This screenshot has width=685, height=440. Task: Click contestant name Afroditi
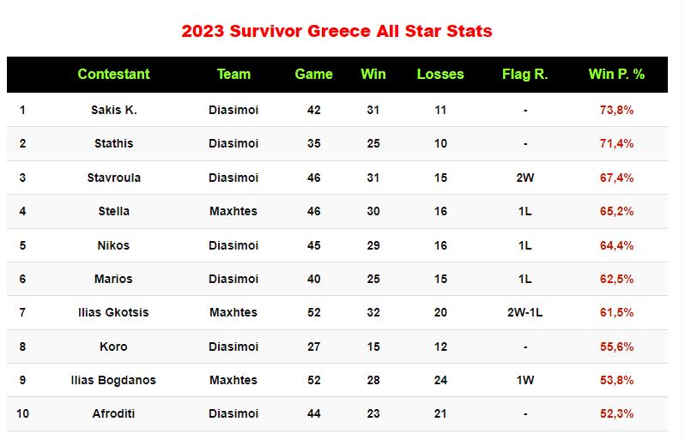[113, 413]
